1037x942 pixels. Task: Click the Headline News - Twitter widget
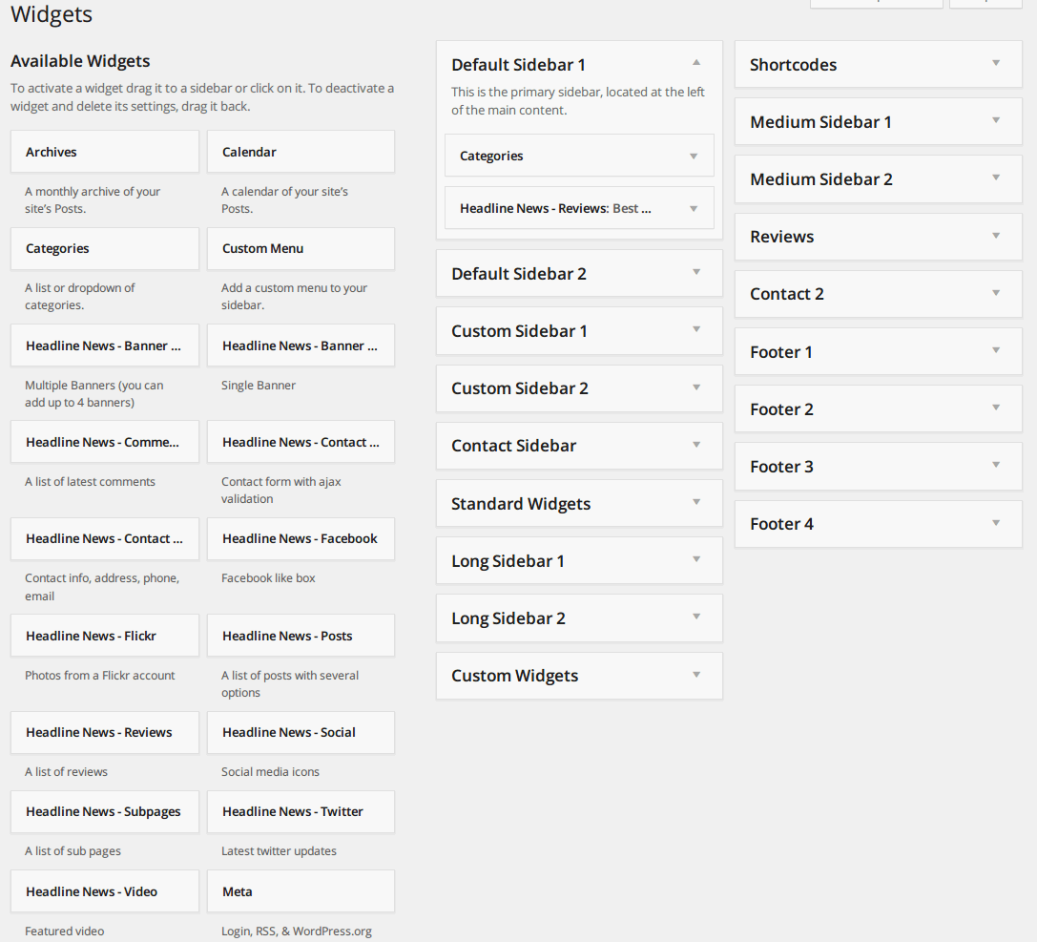point(301,811)
